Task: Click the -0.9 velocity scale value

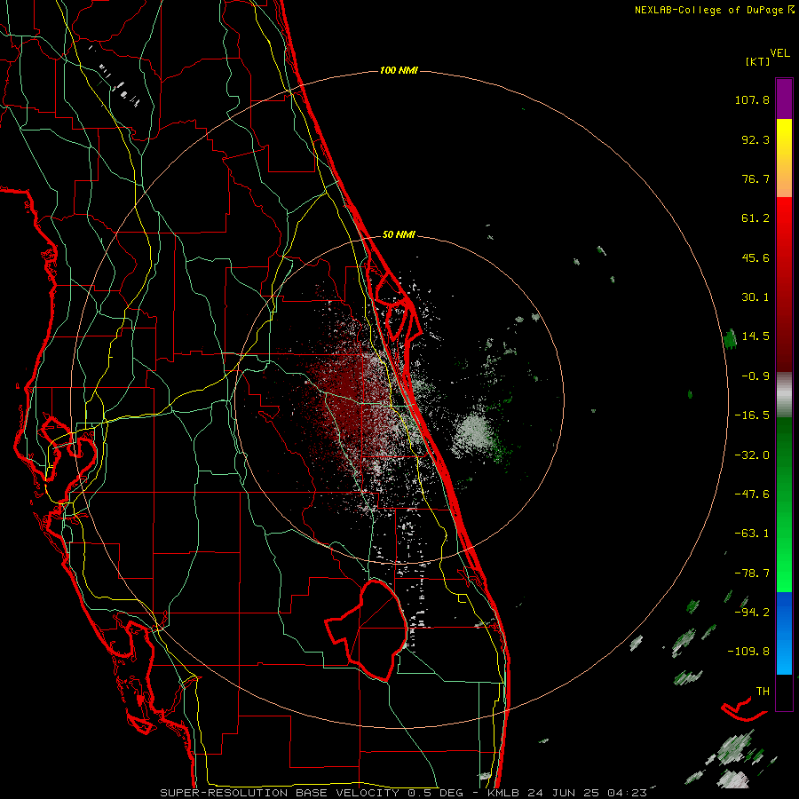Action: [755, 376]
